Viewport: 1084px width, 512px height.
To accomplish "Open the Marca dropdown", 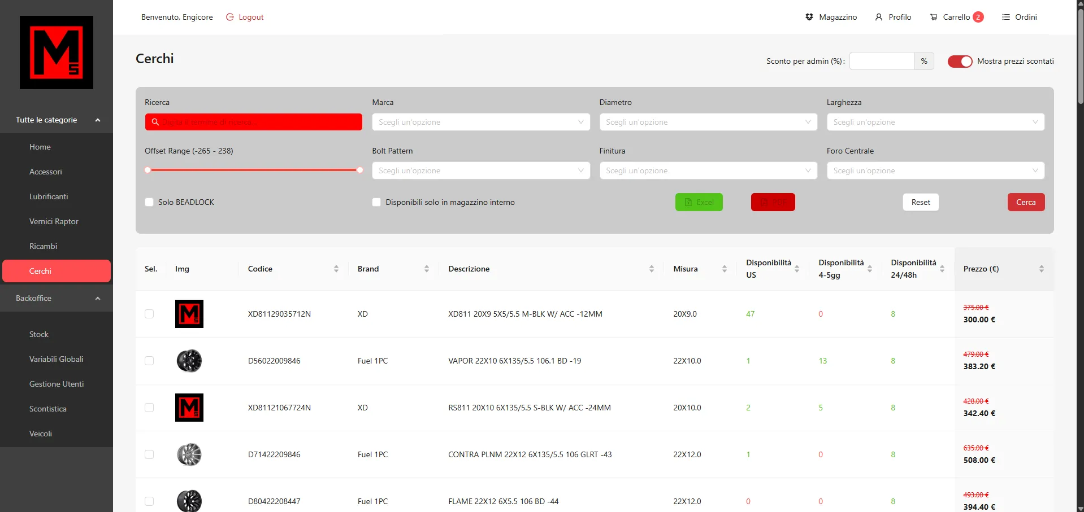I will pos(480,122).
